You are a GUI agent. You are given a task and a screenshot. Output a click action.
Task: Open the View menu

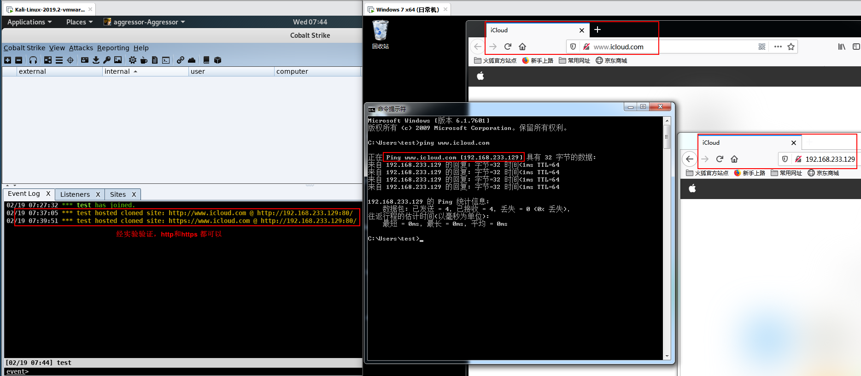[x=57, y=48]
